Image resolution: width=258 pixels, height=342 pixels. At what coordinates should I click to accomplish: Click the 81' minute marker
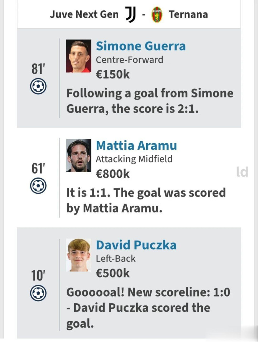[x=38, y=69]
